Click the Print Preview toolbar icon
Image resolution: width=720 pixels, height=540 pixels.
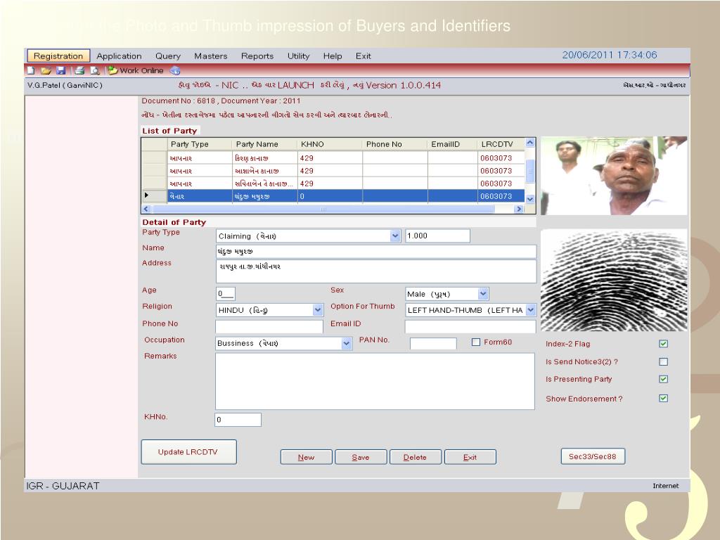click(x=95, y=71)
